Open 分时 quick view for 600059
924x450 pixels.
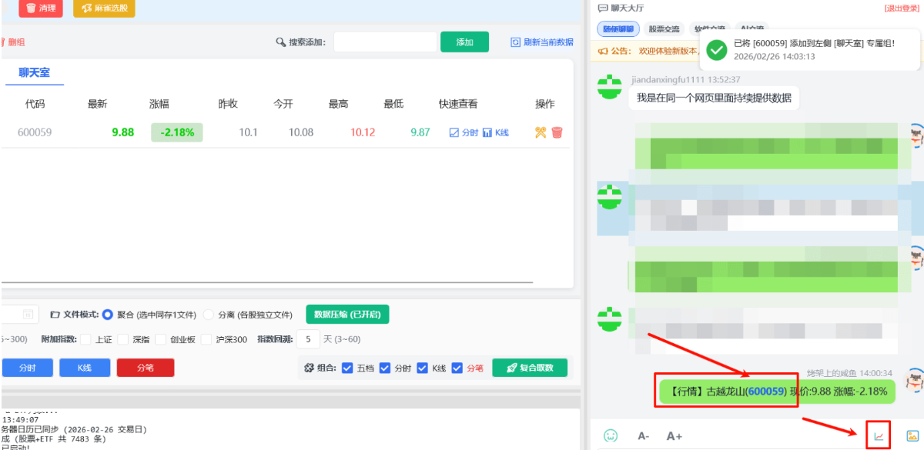[x=464, y=132]
